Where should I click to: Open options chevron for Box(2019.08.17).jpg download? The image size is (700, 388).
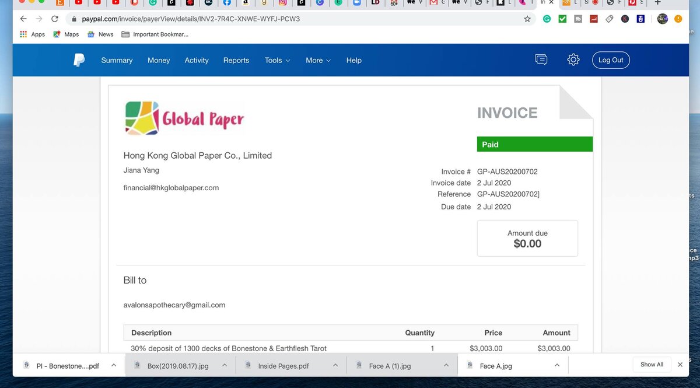tap(225, 365)
